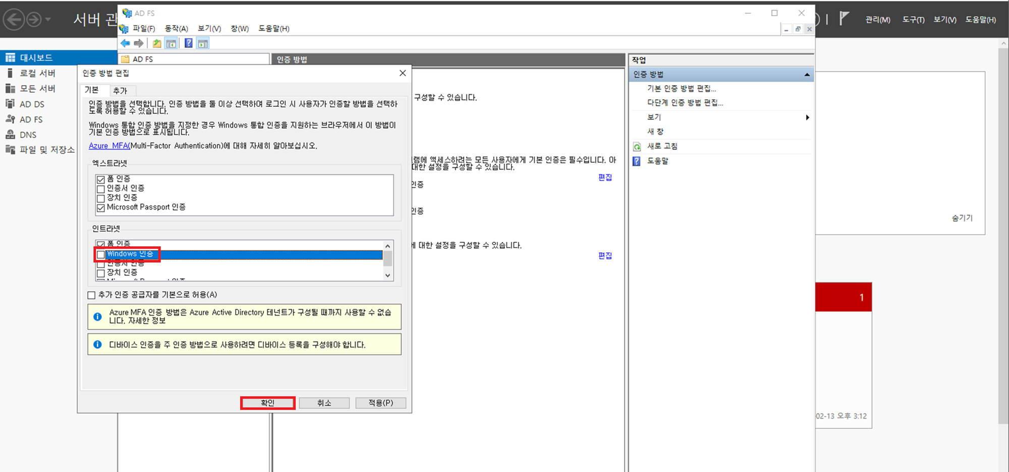
Task: Click 새 창 in the action pane
Action: click(655, 131)
